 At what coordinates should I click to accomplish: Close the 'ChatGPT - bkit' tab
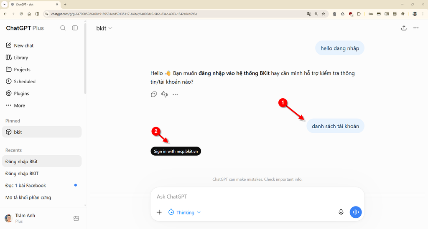pos(57,4)
